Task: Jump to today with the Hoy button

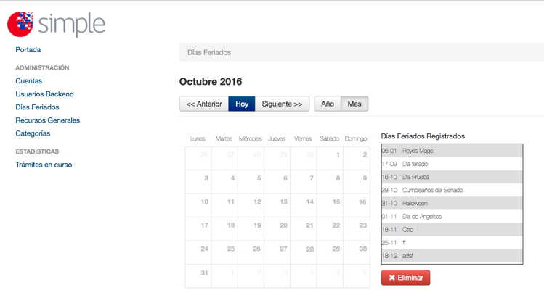Action: [242, 104]
